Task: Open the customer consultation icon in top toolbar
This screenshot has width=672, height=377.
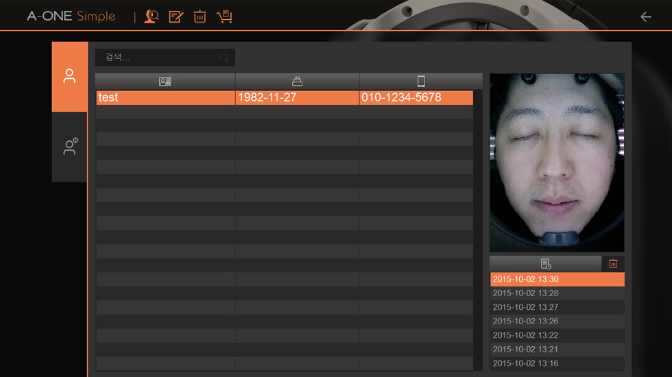Action: click(x=152, y=16)
